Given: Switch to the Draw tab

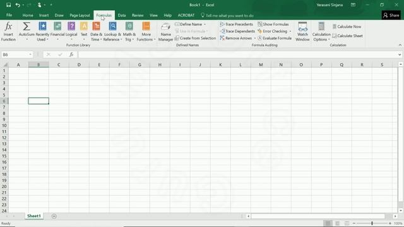Looking at the screenshot, I should [x=59, y=15].
